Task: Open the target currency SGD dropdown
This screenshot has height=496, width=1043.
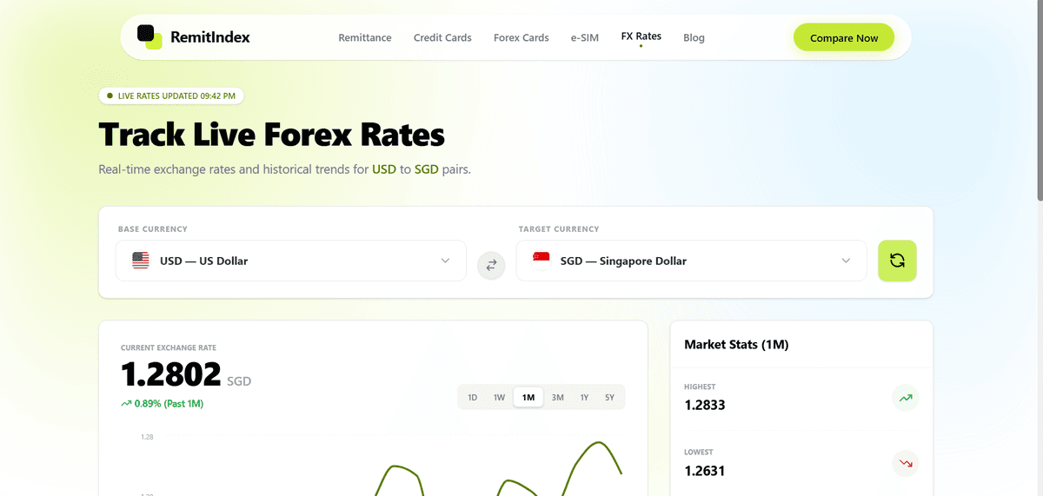Action: [x=692, y=261]
